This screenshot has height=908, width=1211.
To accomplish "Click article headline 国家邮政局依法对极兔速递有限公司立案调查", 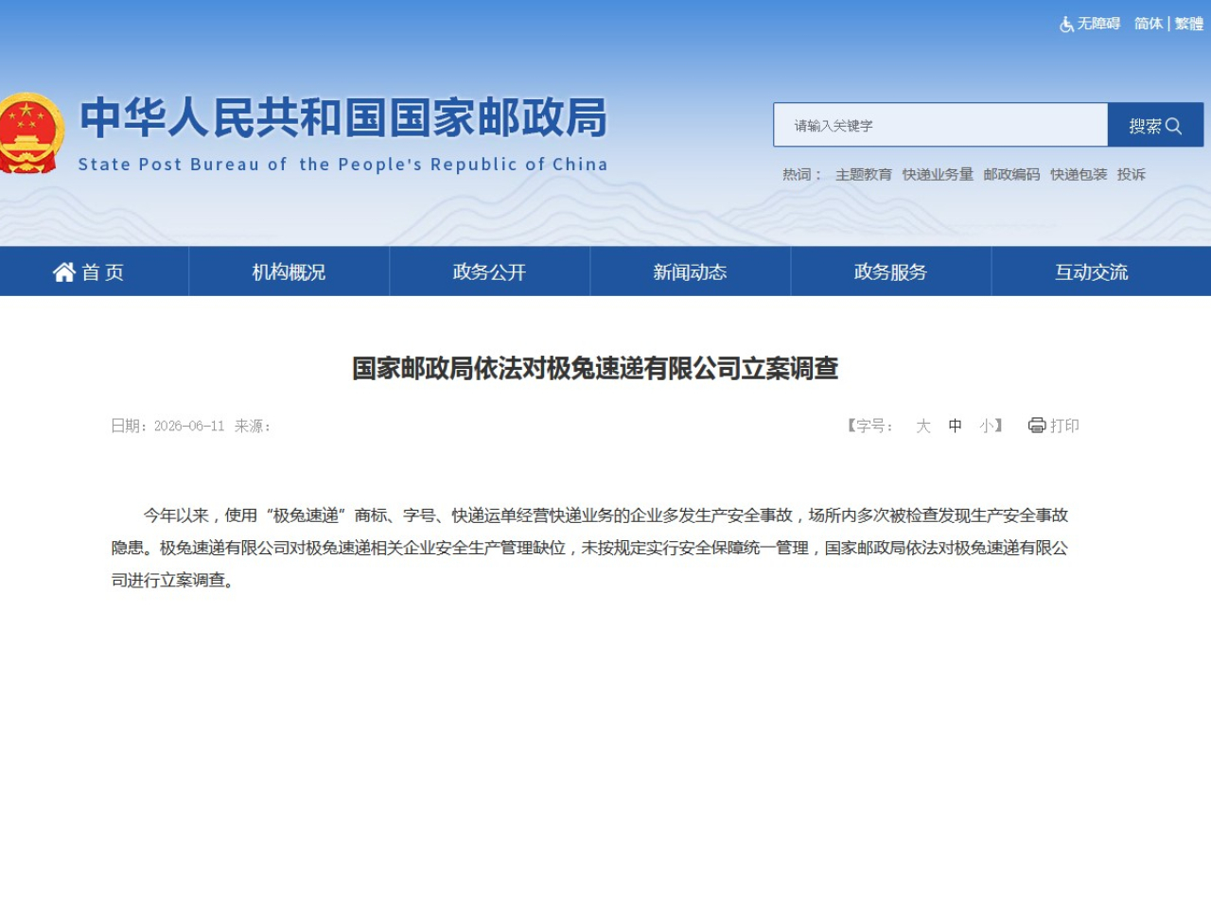I will click(x=595, y=369).
